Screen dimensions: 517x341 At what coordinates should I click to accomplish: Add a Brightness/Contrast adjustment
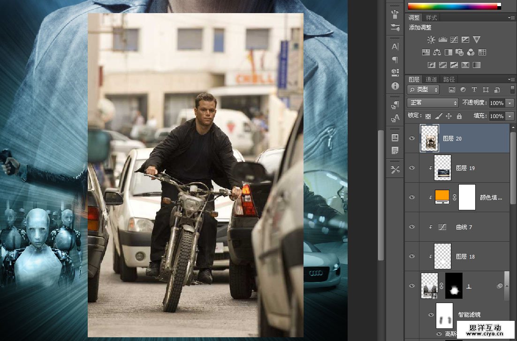tap(431, 40)
